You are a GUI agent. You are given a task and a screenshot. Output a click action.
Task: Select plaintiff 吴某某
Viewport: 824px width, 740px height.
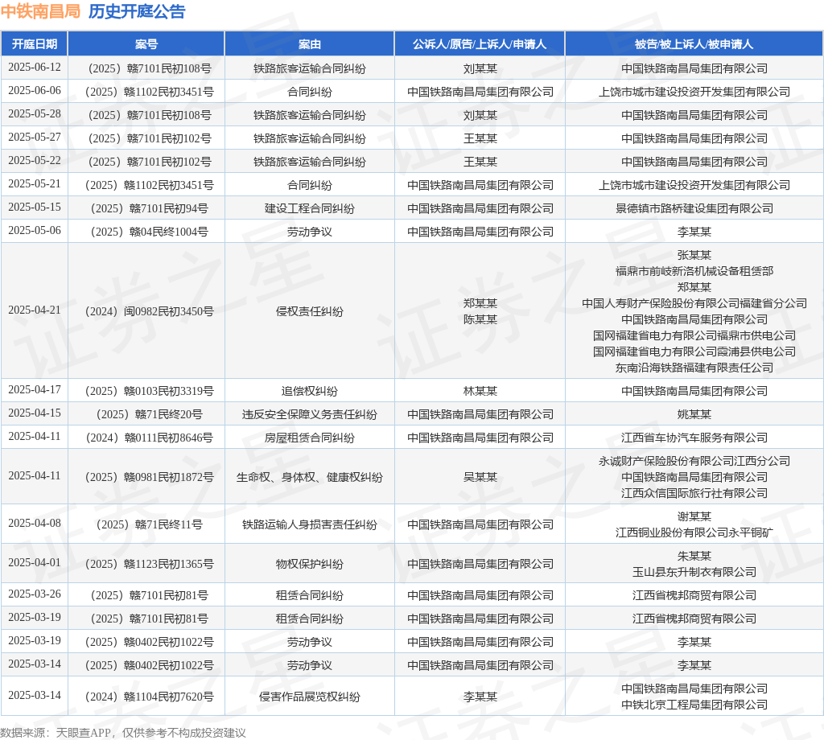pyautogui.click(x=480, y=477)
